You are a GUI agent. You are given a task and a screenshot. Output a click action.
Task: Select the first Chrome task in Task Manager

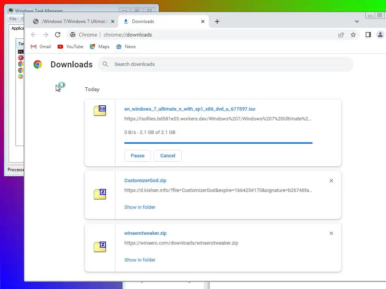[21, 64]
